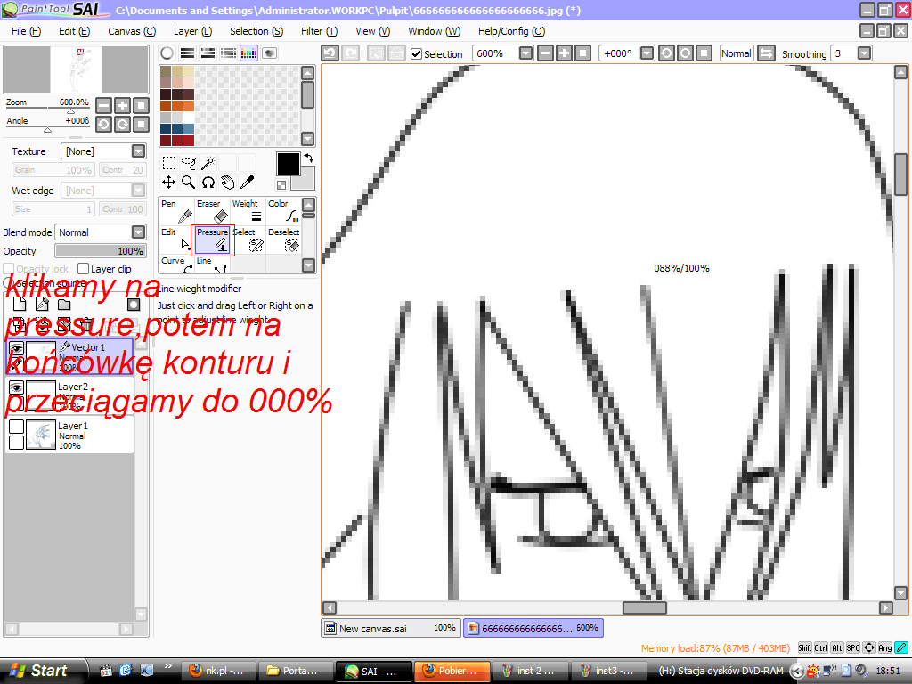
Task: Select the Eraser vector tool
Action: coord(212,211)
